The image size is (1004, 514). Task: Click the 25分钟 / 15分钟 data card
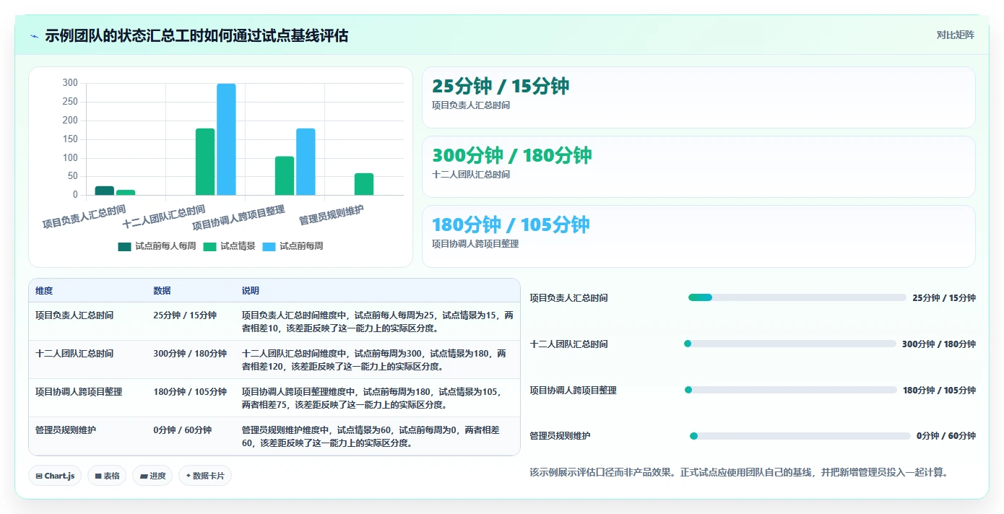698,97
